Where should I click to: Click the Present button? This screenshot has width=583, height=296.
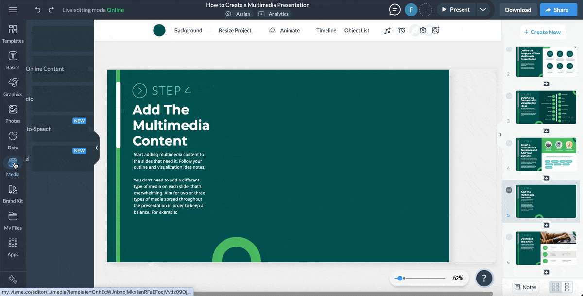(x=455, y=10)
